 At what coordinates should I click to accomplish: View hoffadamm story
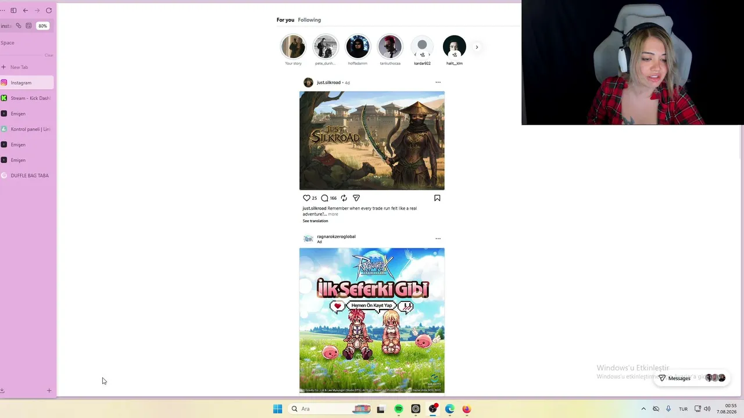pos(357,47)
